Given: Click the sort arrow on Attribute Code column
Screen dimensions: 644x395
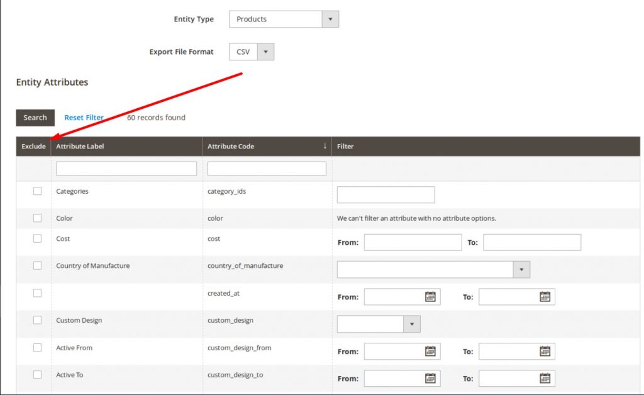Looking at the screenshot, I should click(325, 146).
